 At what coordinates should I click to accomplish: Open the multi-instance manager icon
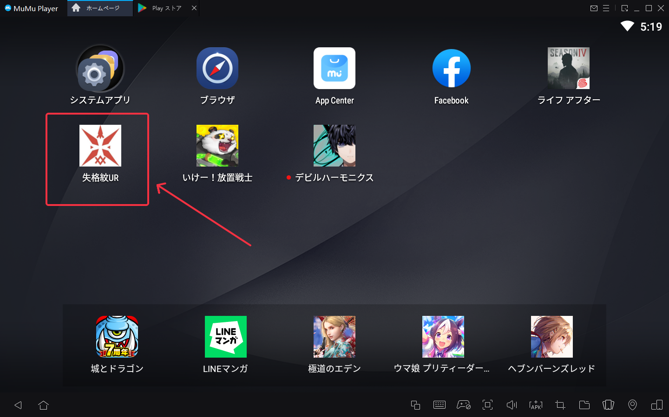pos(415,405)
